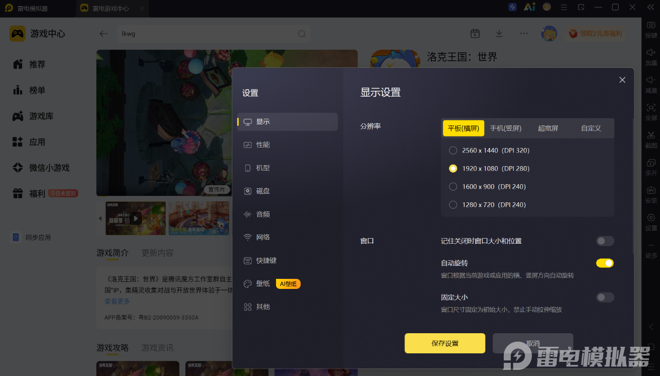Open the hamburger menu in title bar
This screenshot has height=376, width=660.
point(564,7)
